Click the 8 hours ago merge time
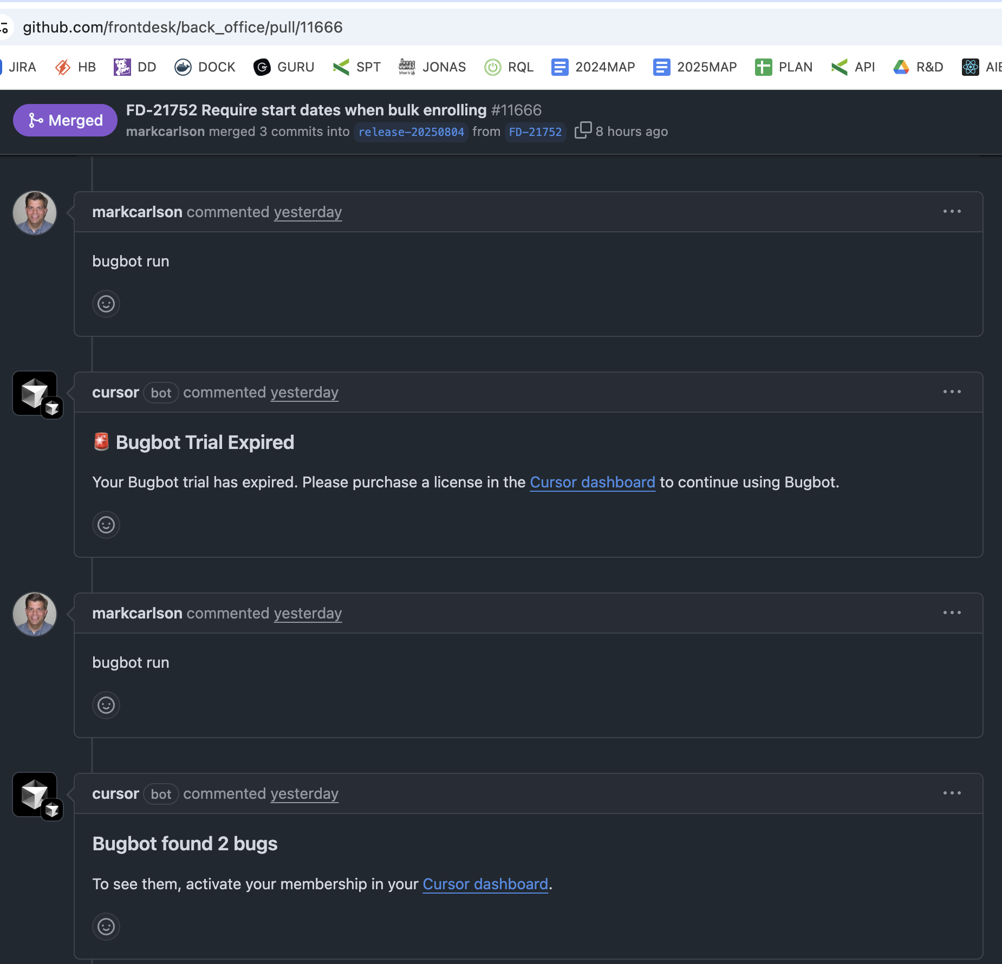Screen dimensions: 1002x964 pos(632,132)
